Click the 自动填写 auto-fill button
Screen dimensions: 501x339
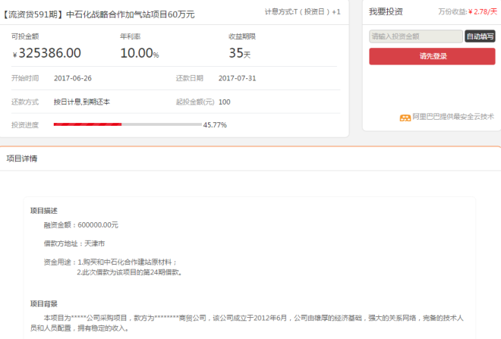pyautogui.click(x=480, y=36)
